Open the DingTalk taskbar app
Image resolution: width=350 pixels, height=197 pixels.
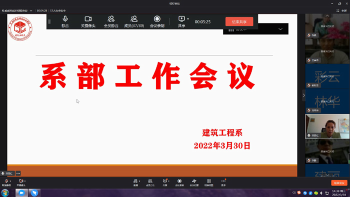[34, 193]
